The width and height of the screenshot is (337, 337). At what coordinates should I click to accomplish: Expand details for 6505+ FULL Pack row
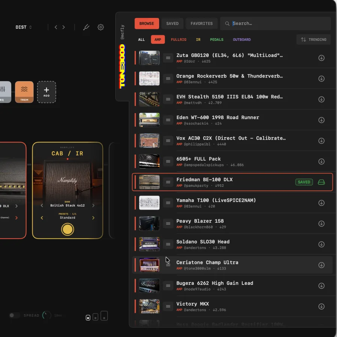coord(168,161)
